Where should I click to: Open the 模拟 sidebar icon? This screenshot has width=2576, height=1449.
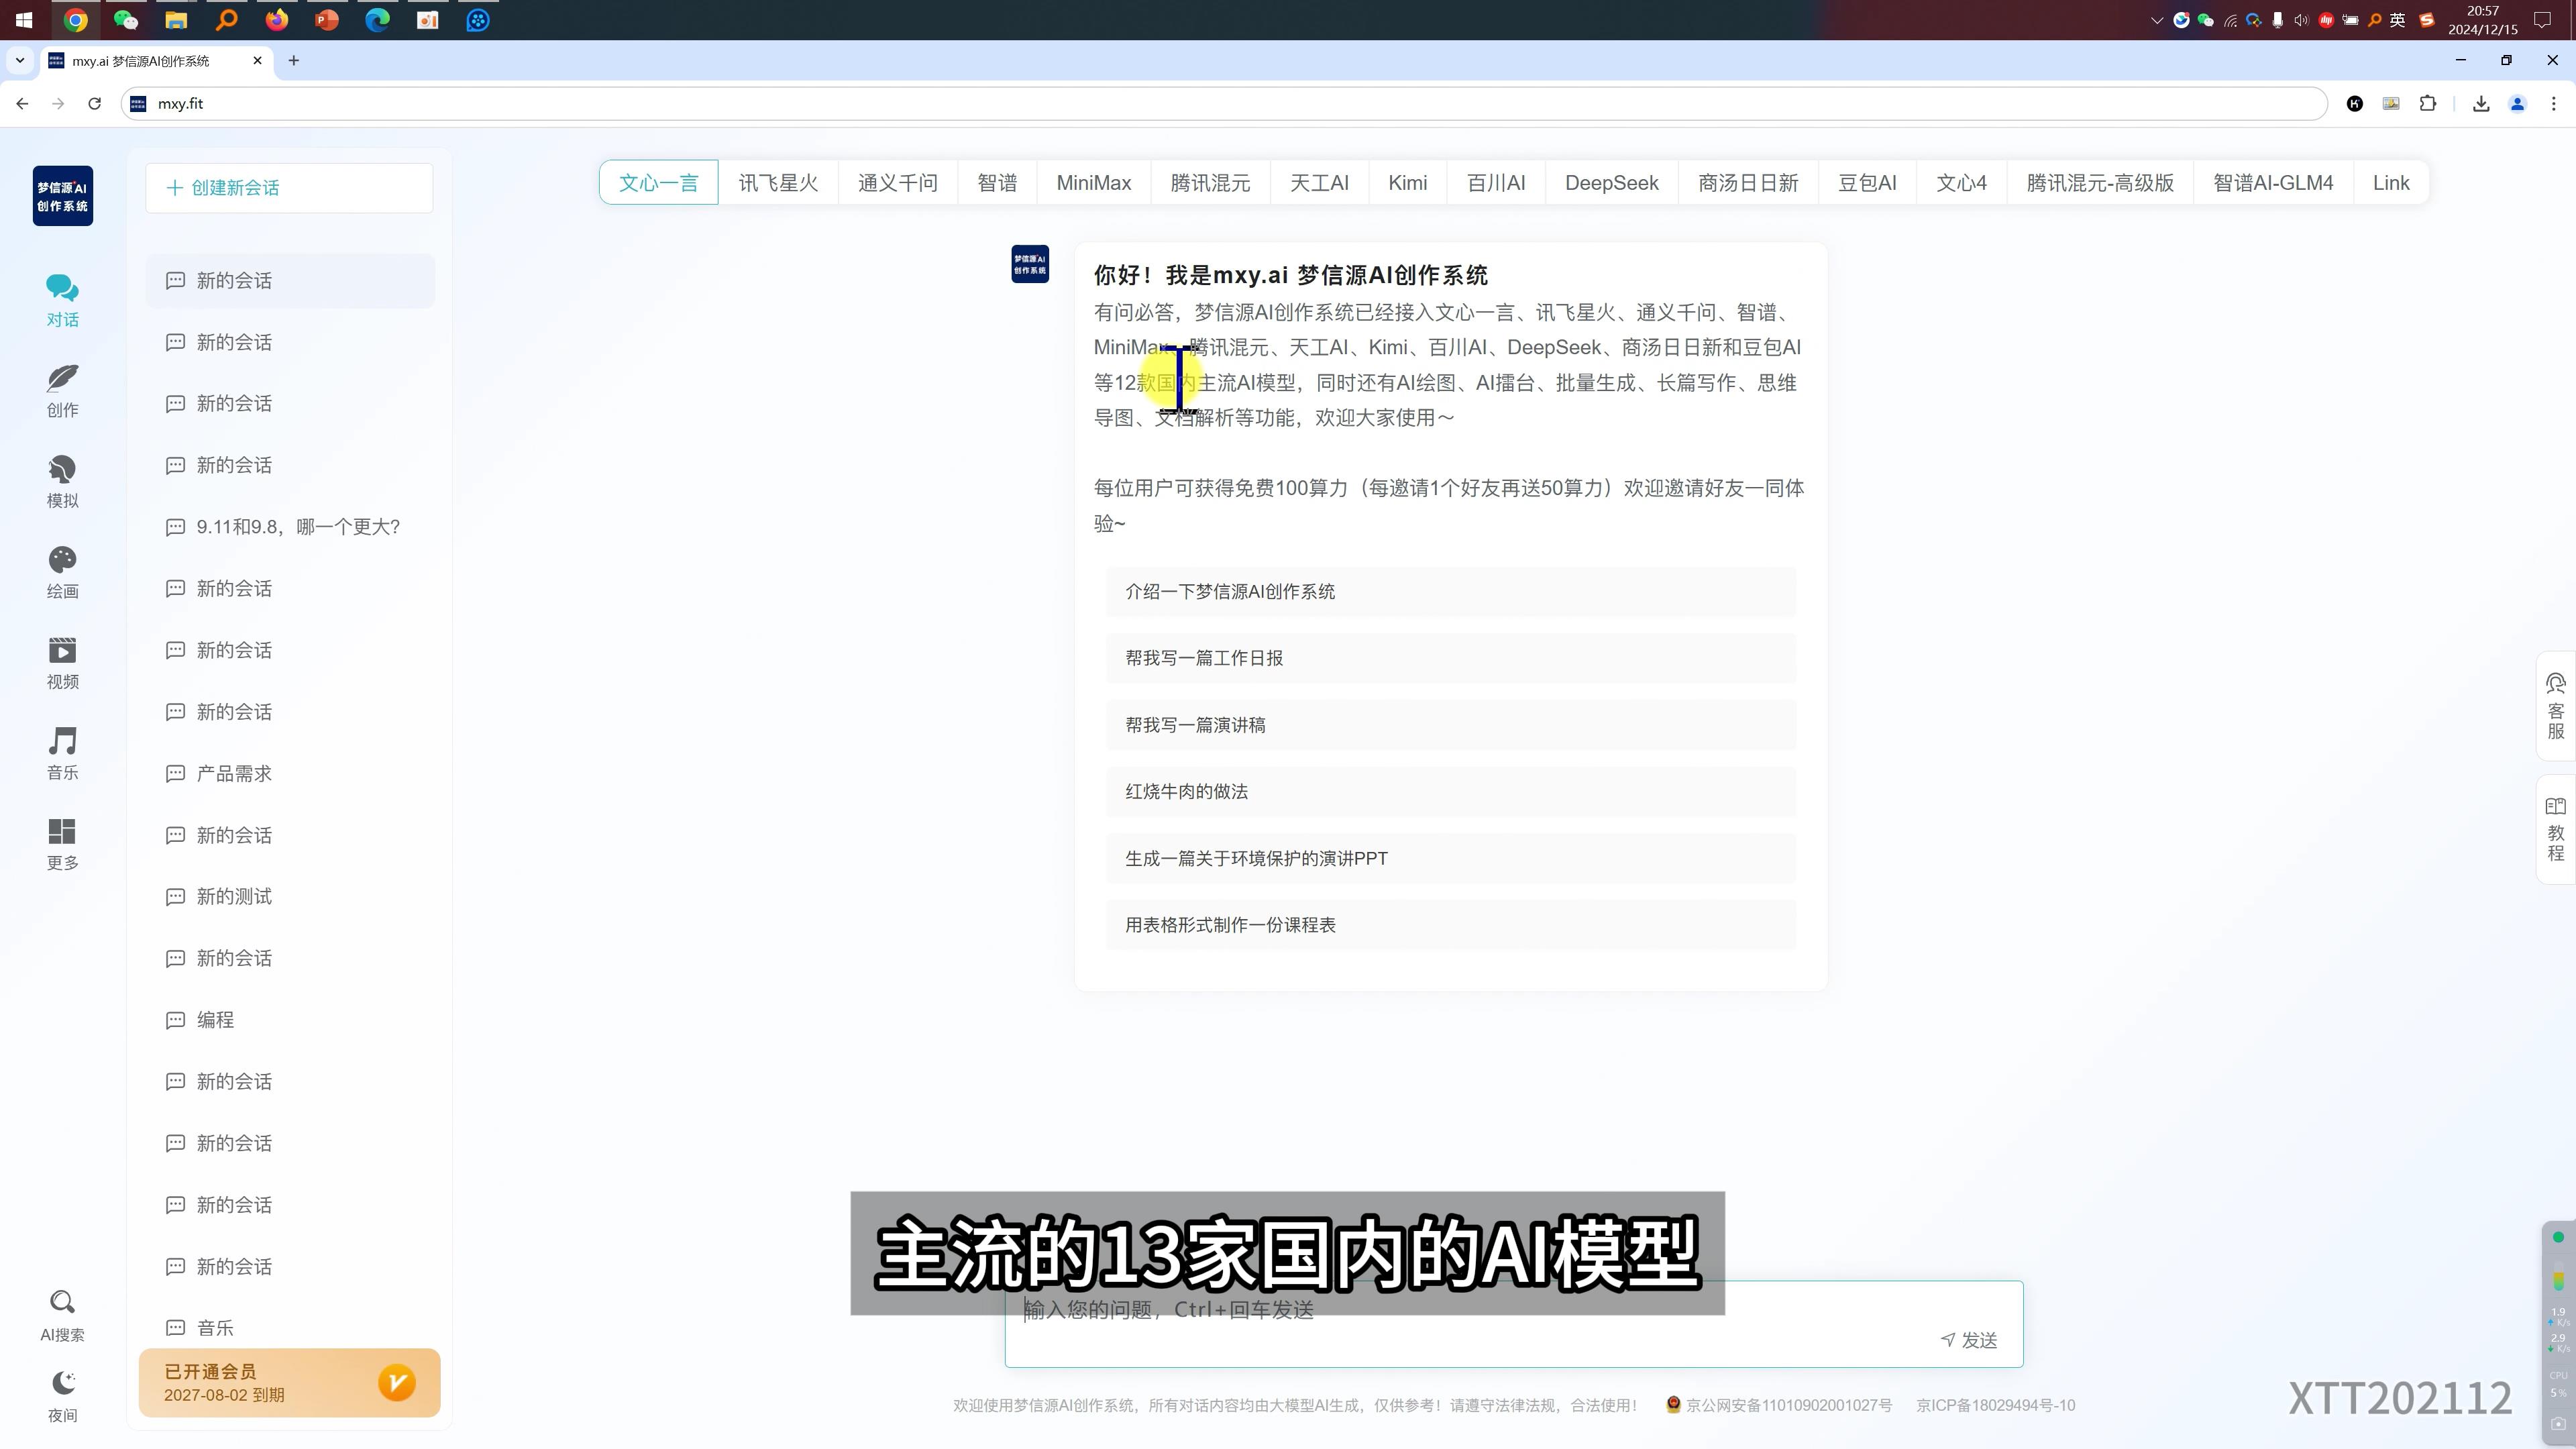[62, 470]
